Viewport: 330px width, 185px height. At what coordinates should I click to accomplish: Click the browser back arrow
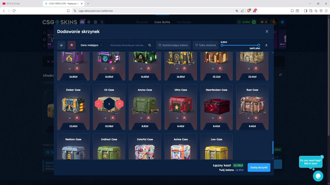coord(4,11)
